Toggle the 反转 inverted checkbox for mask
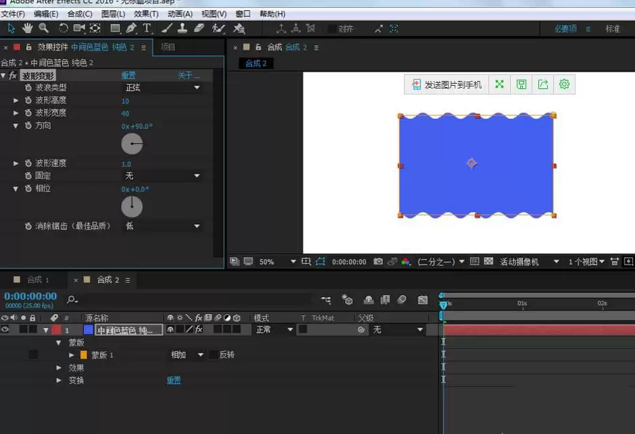The height and width of the screenshot is (434, 635). 213,355
